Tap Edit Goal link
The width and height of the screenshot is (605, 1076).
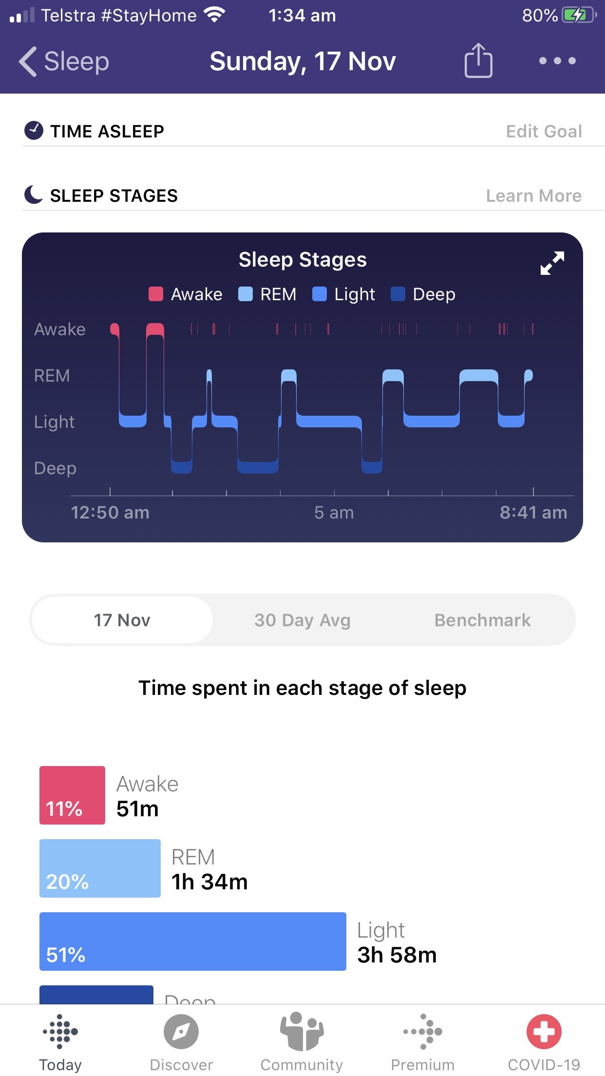(x=544, y=131)
